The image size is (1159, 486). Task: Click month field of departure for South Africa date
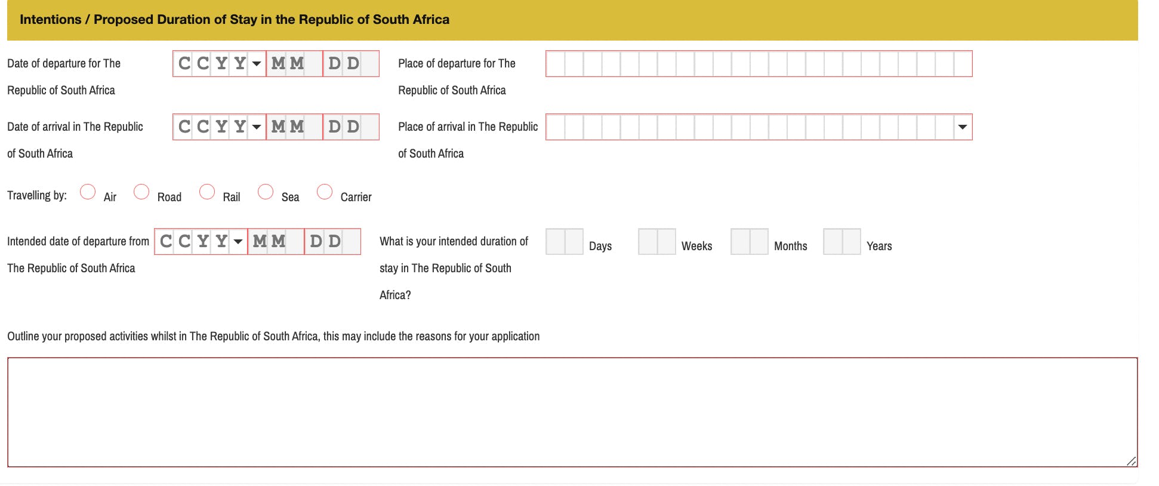[294, 63]
